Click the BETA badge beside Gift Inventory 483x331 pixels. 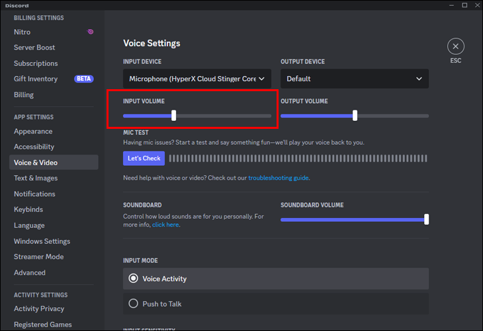[x=84, y=79]
